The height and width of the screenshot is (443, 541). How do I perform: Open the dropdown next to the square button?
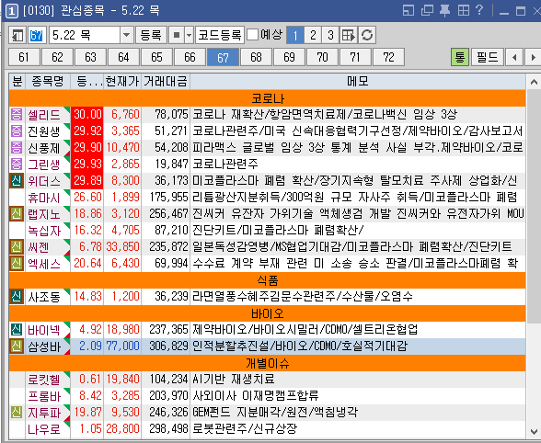[x=190, y=35]
